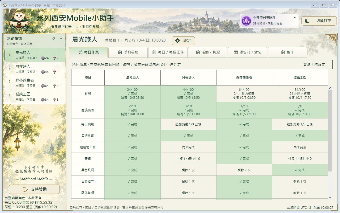Click the silver coin icon in 城鎮工匠 row
The height and width of the screenshot is (213, 340).
tap(43, 100)
